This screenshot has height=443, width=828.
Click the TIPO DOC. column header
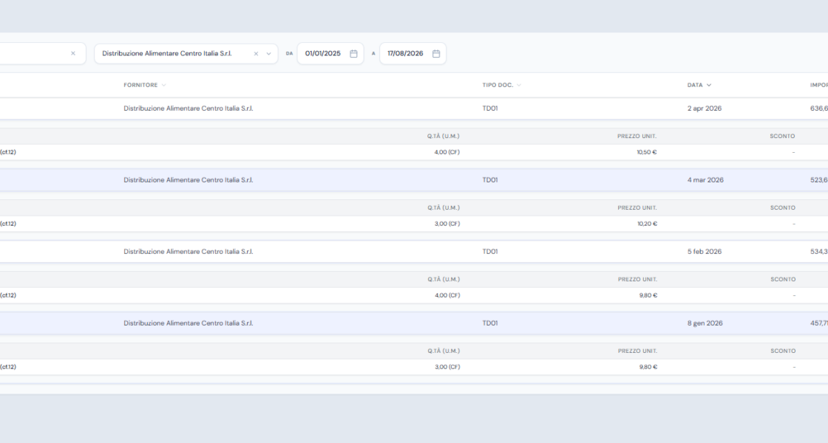(498, 85)
